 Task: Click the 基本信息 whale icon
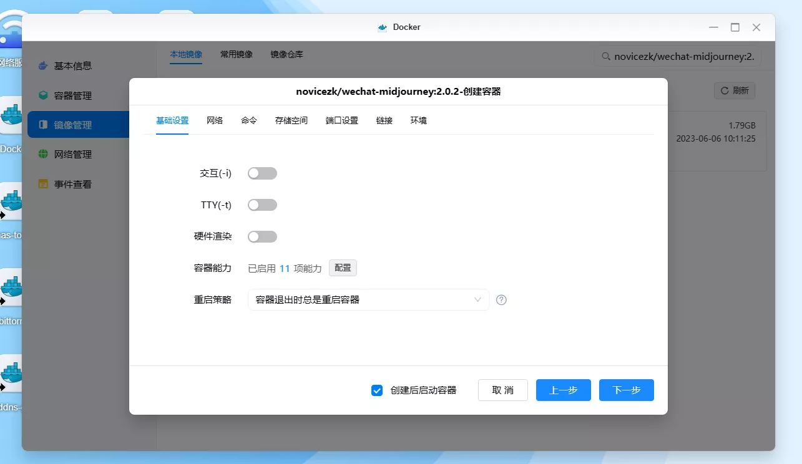click(43, 65)
